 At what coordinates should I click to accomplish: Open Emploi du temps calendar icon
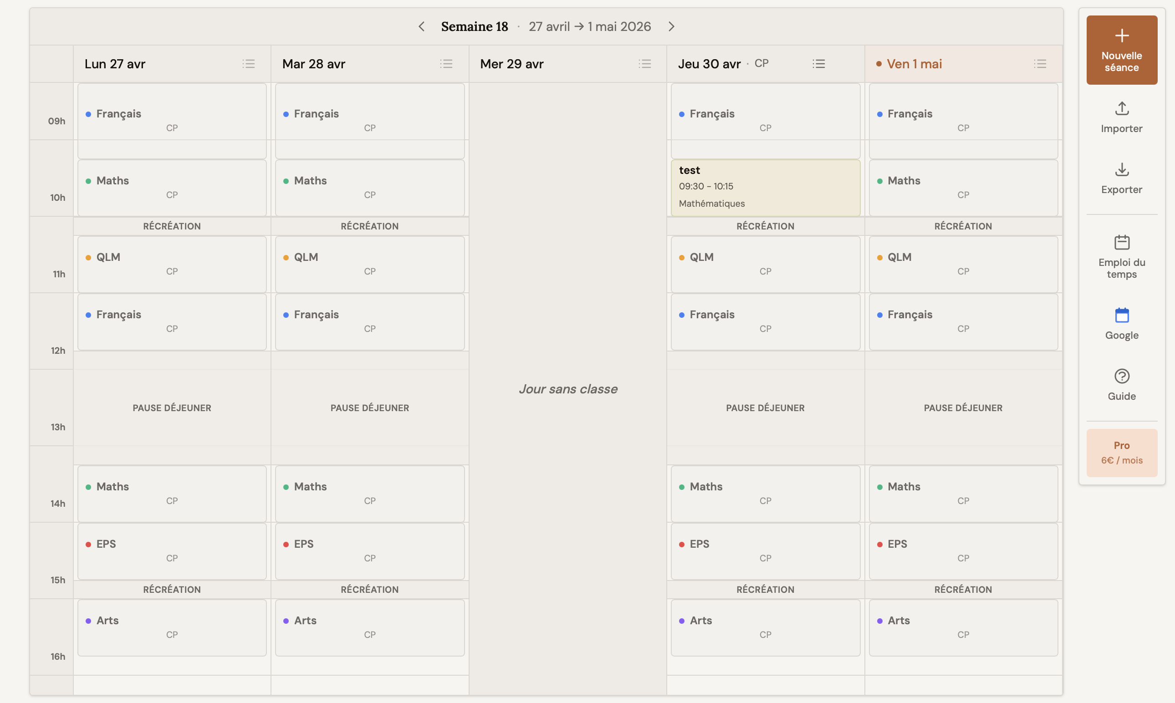point(1121,243)
